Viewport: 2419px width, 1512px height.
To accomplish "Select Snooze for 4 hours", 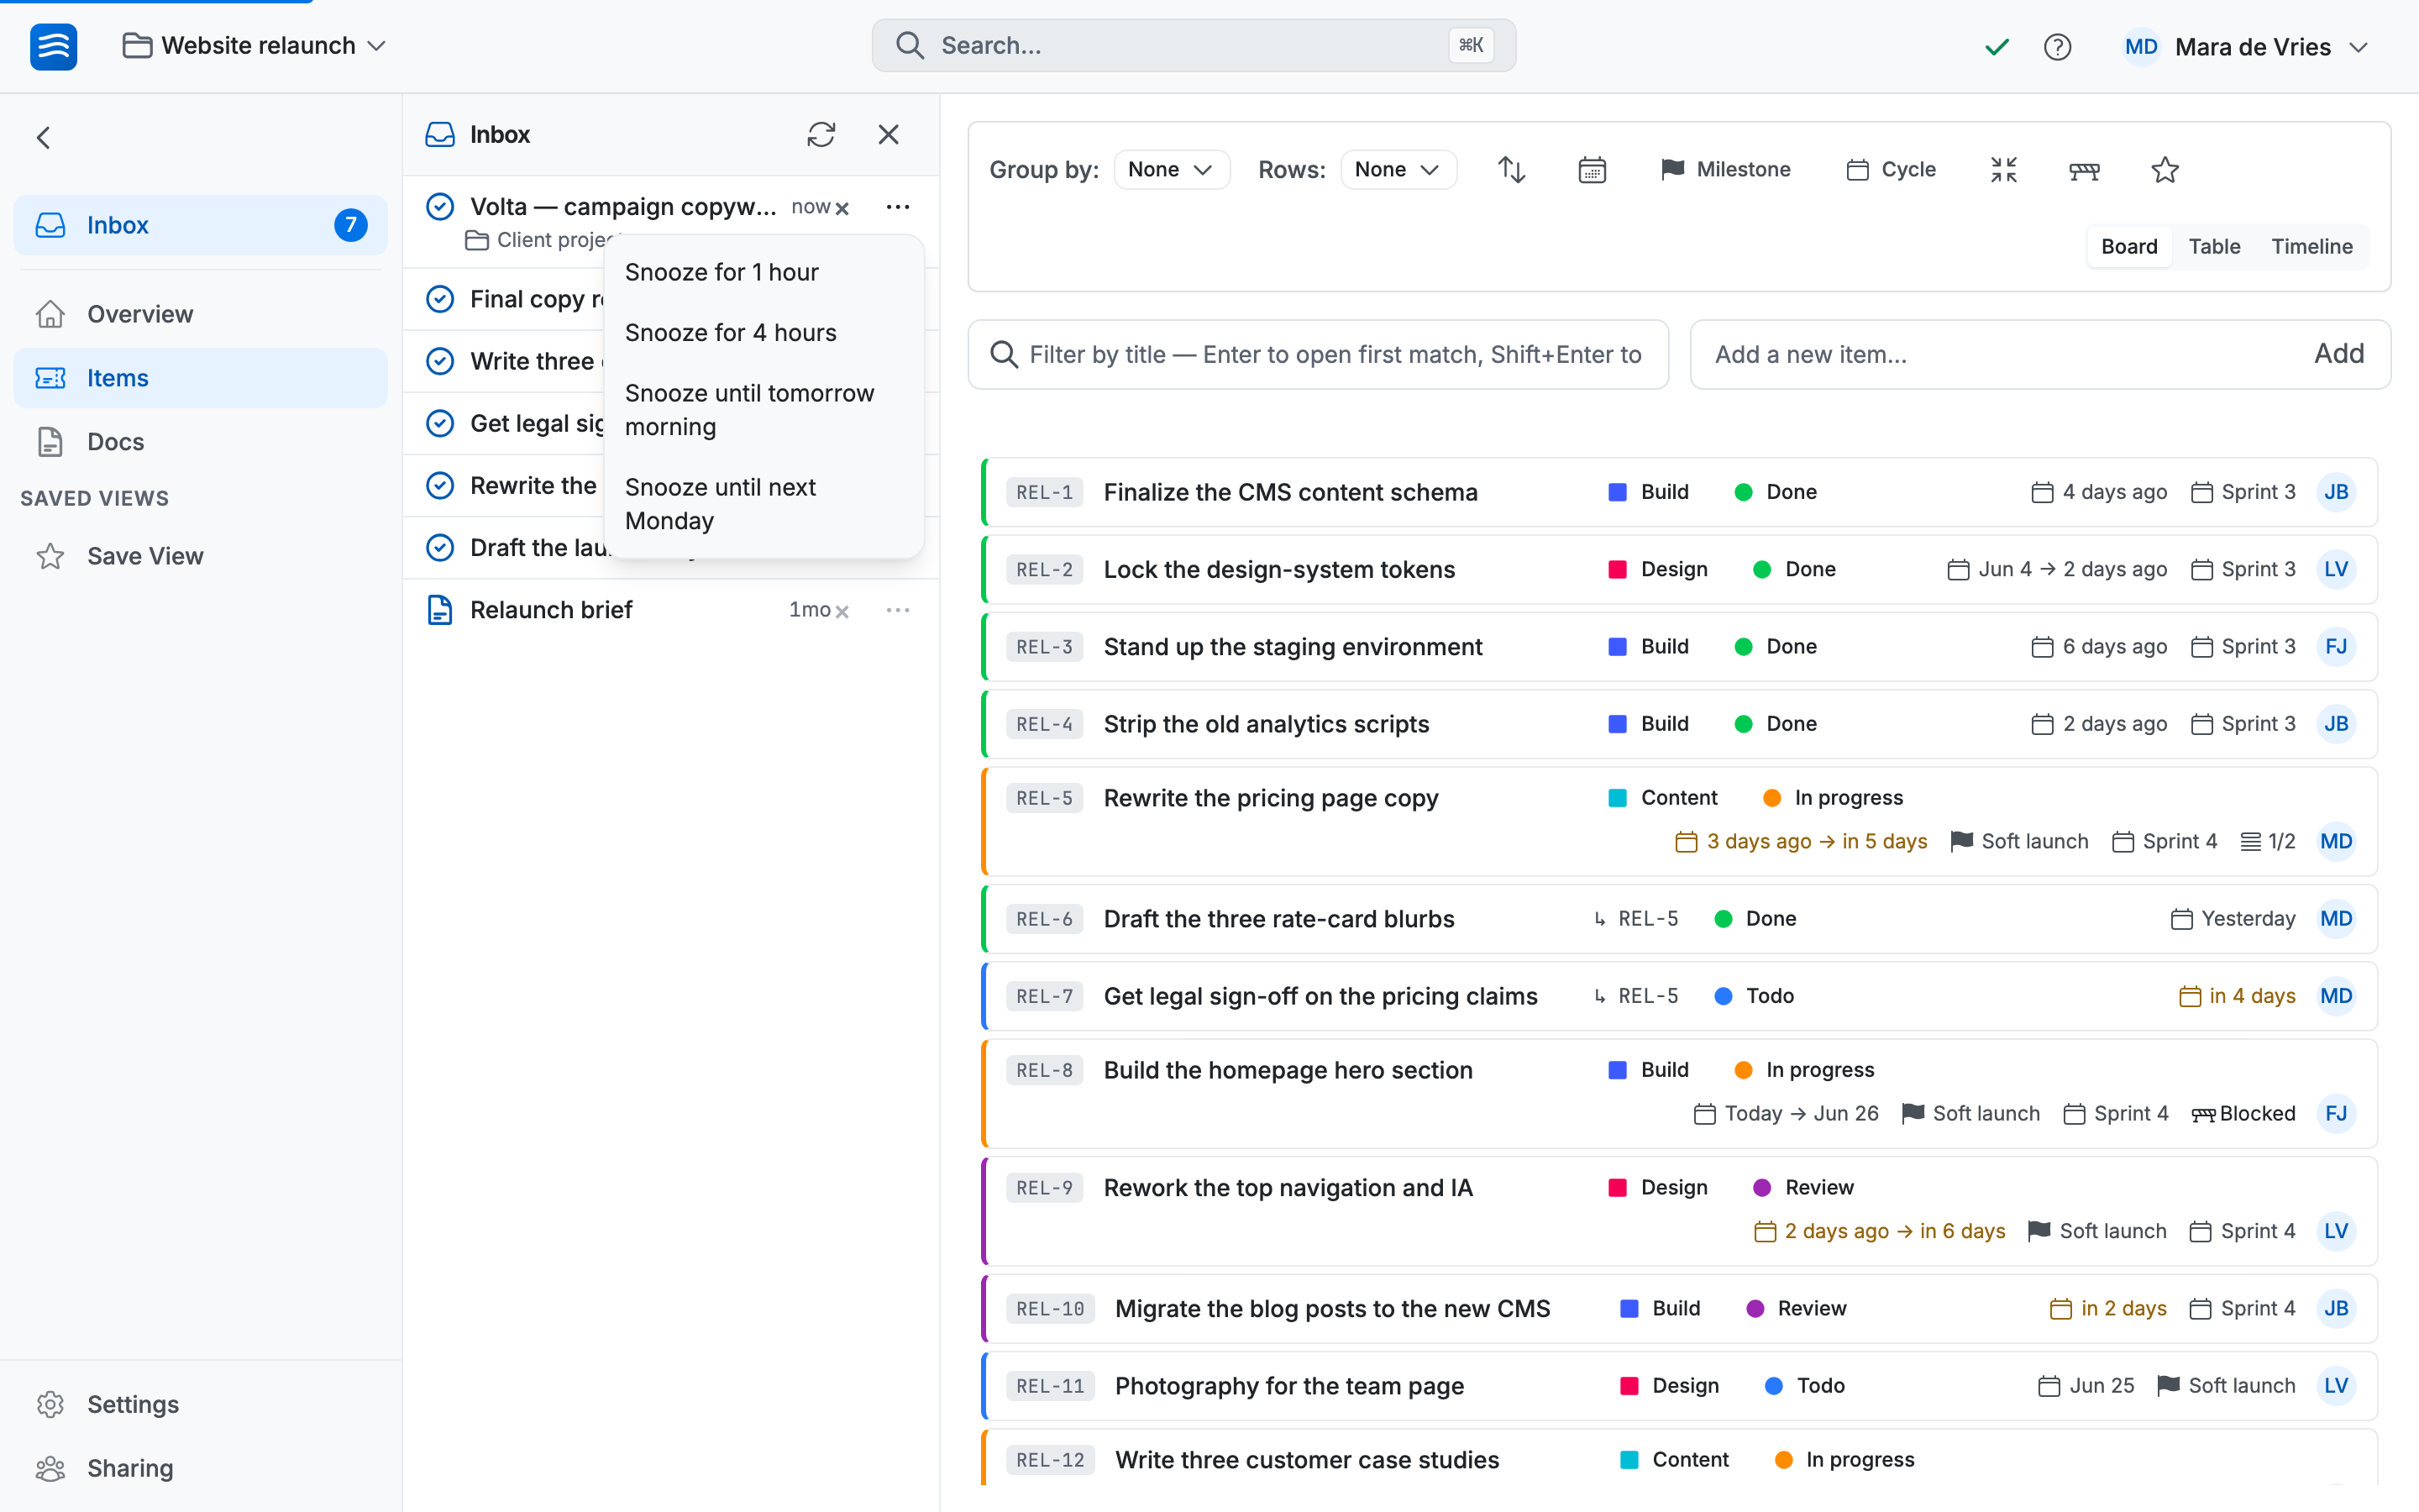I will tap(763, 333).
